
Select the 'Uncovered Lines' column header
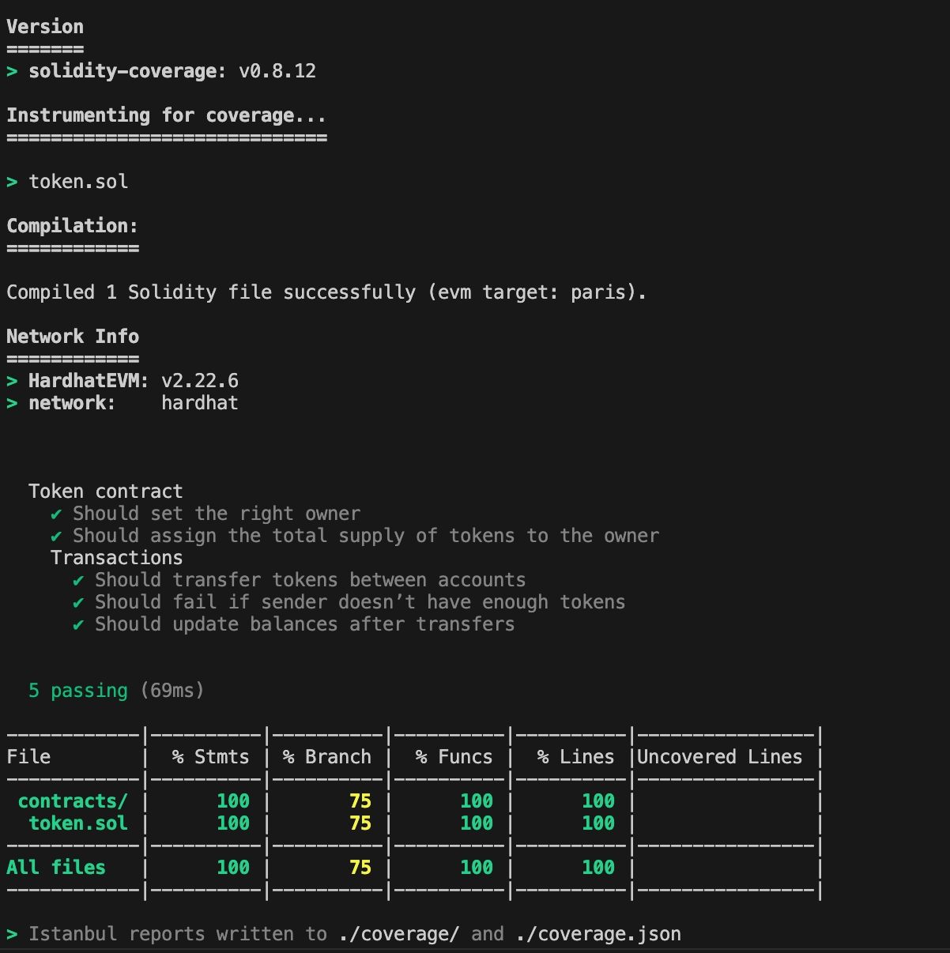click(719, 757)
